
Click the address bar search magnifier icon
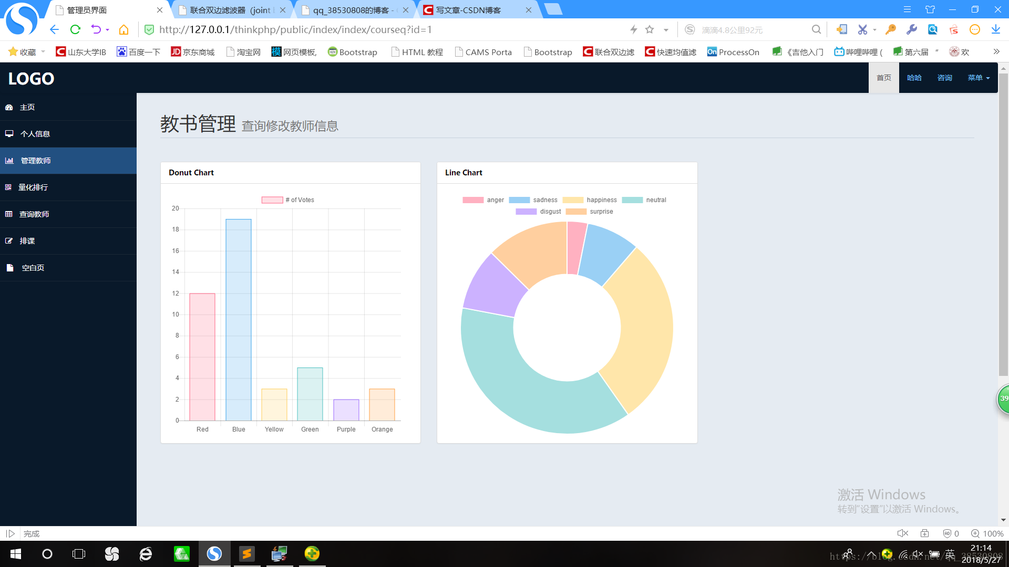(816, 30)
